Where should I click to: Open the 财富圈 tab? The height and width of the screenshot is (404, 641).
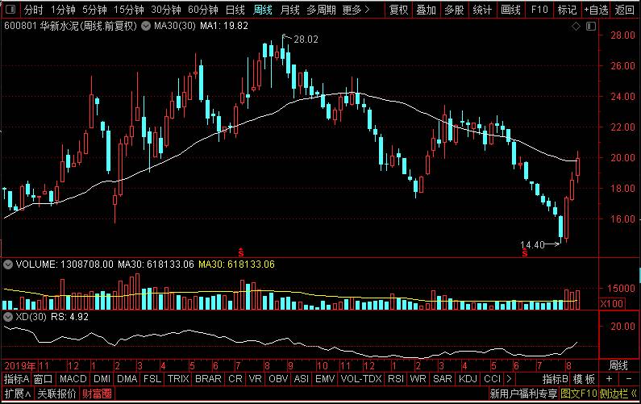point(97,394)
